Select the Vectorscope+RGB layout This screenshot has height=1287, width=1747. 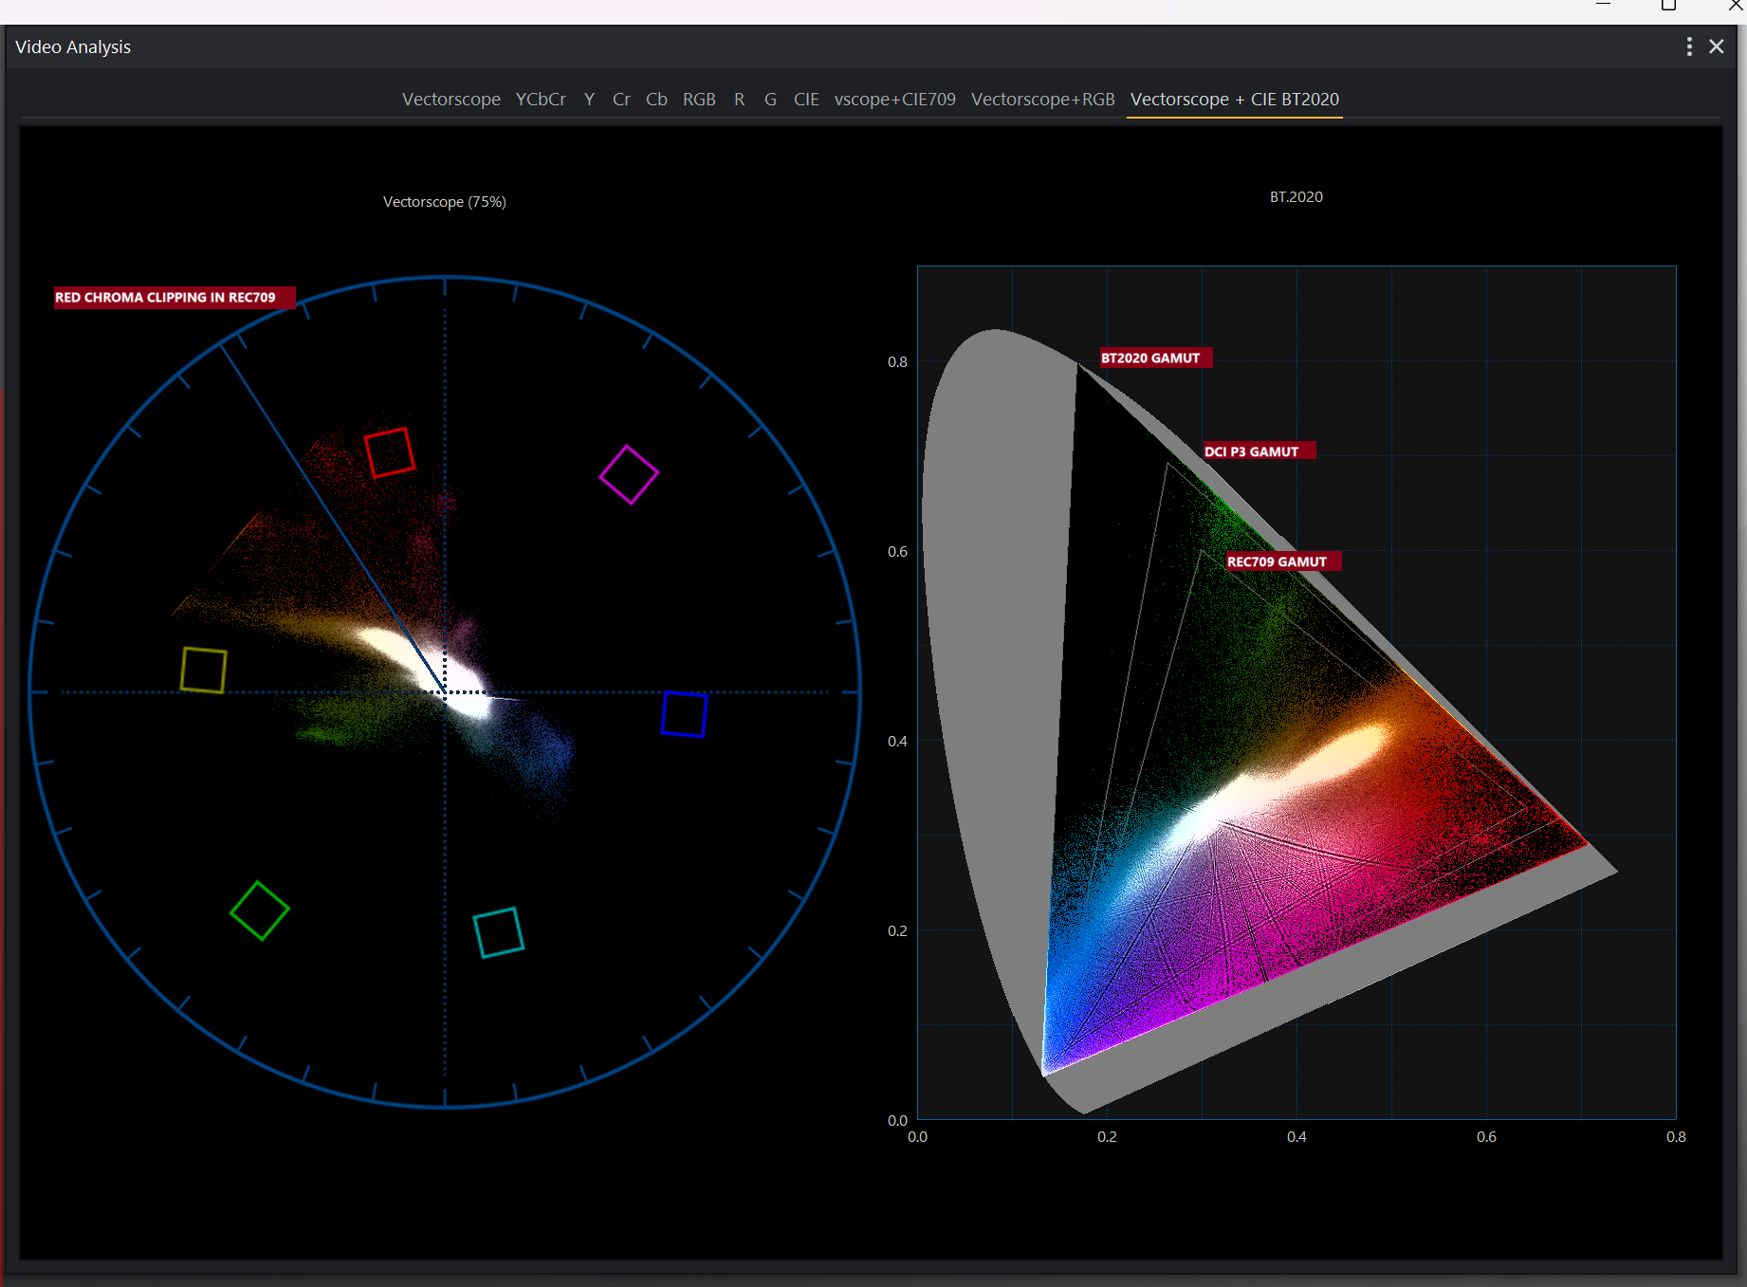(x=1042, y=99)
